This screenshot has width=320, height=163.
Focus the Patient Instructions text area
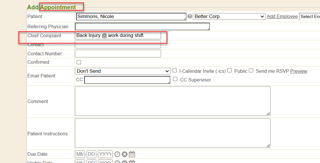coord(172,133)
